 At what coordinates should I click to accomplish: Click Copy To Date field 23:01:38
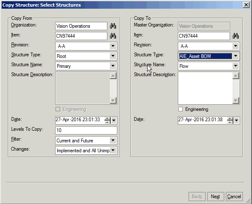point(202,120)
